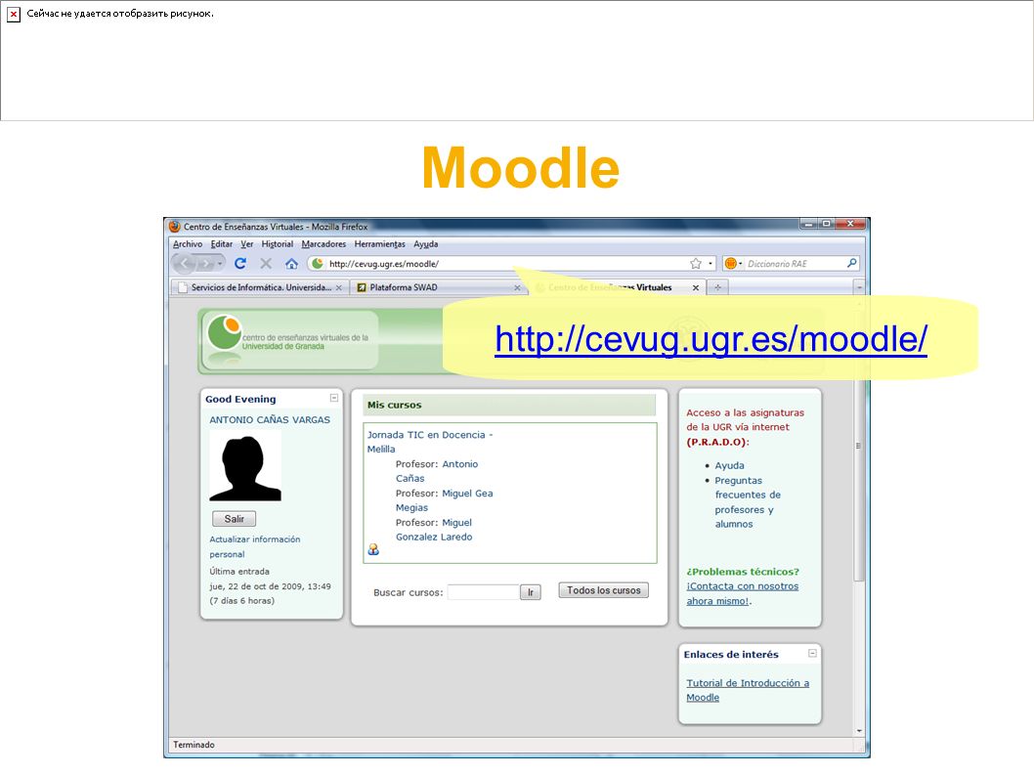Click the 'Última entrada' label

(x=239, y=571)
